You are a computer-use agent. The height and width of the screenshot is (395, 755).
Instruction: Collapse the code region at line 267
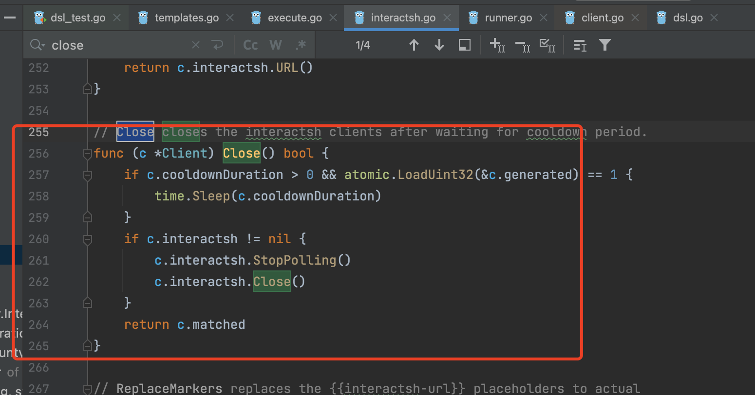point(88,389)
